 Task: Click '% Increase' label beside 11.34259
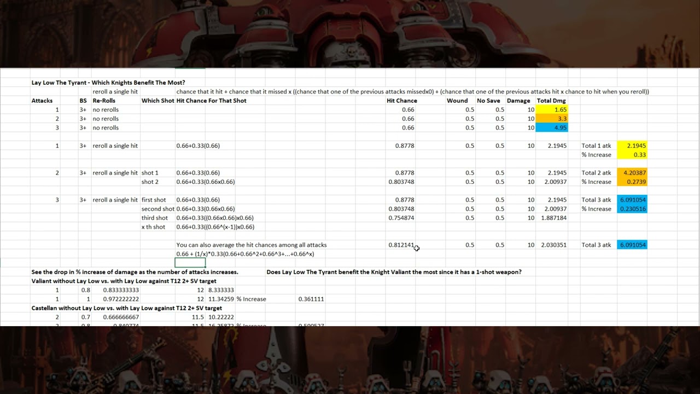(x=252, y=299)
